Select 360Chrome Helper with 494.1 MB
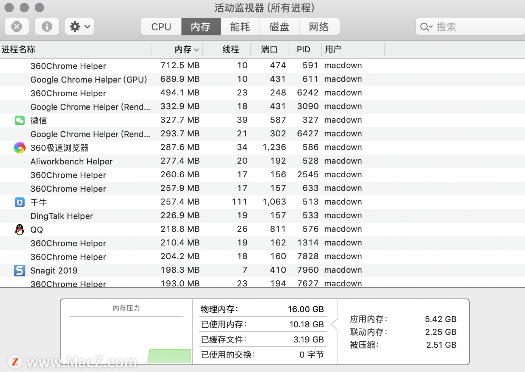Viewport: 525px width, 372px height. [x=262, y=93]
